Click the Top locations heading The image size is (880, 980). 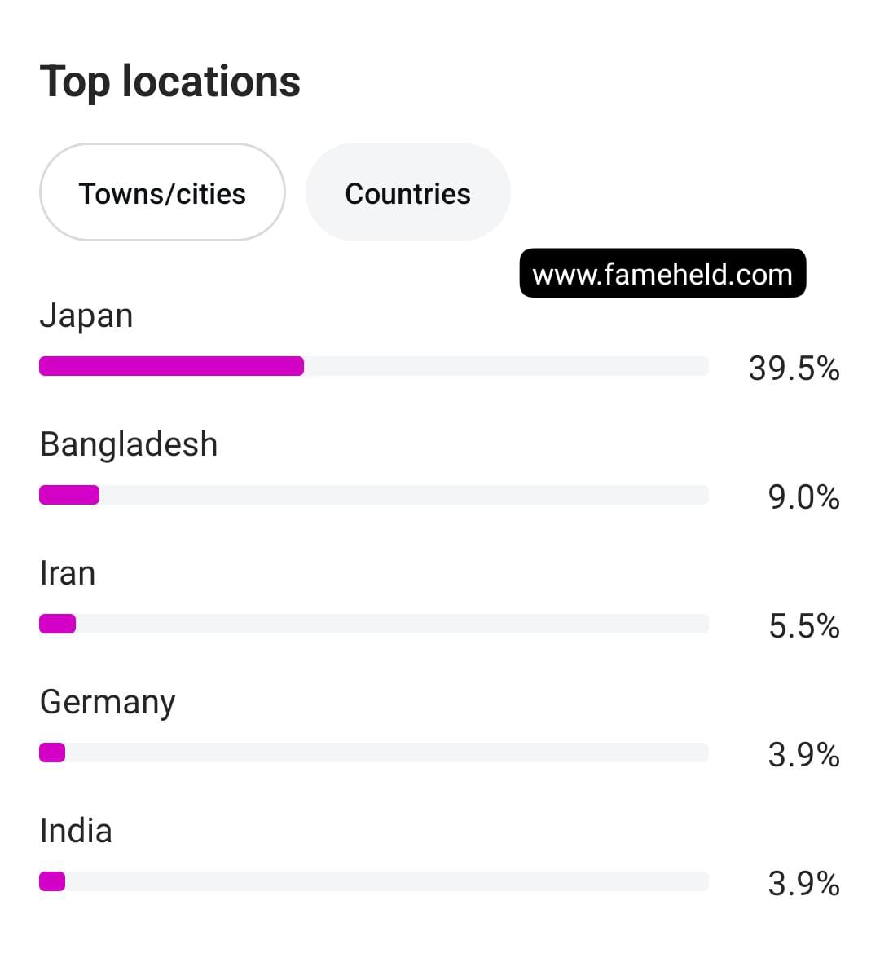tap(169, 82)
